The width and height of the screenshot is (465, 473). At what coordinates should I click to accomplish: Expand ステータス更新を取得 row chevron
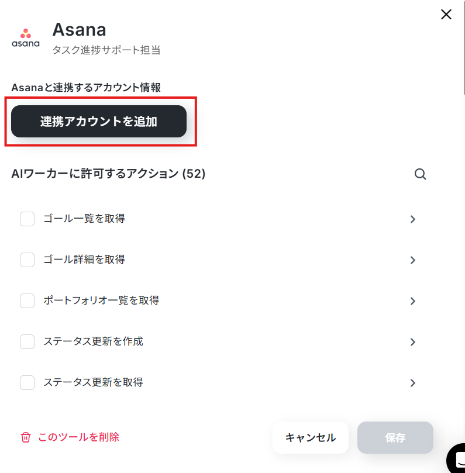413,383
